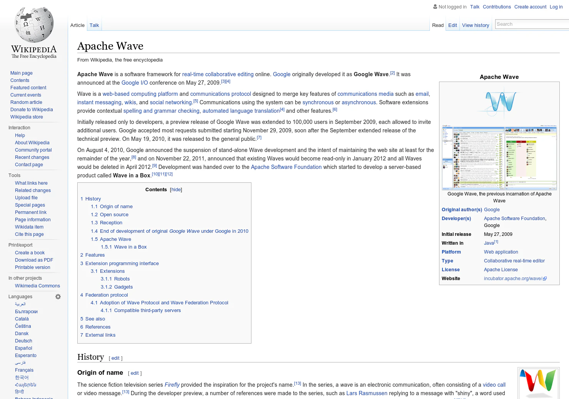Jump to 4 Federation protocol section
Image resolution: width=569 pixels, height=399 pixels.
[x=104, y=295]
